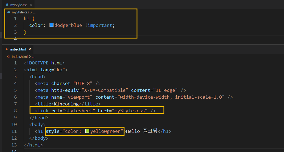Open the dodgerblue color swatch picker
Viewport: 284px width, 152px height.
(x=51, y=25)
